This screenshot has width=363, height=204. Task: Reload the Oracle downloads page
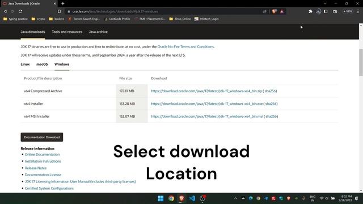click(x=20, y=11)
